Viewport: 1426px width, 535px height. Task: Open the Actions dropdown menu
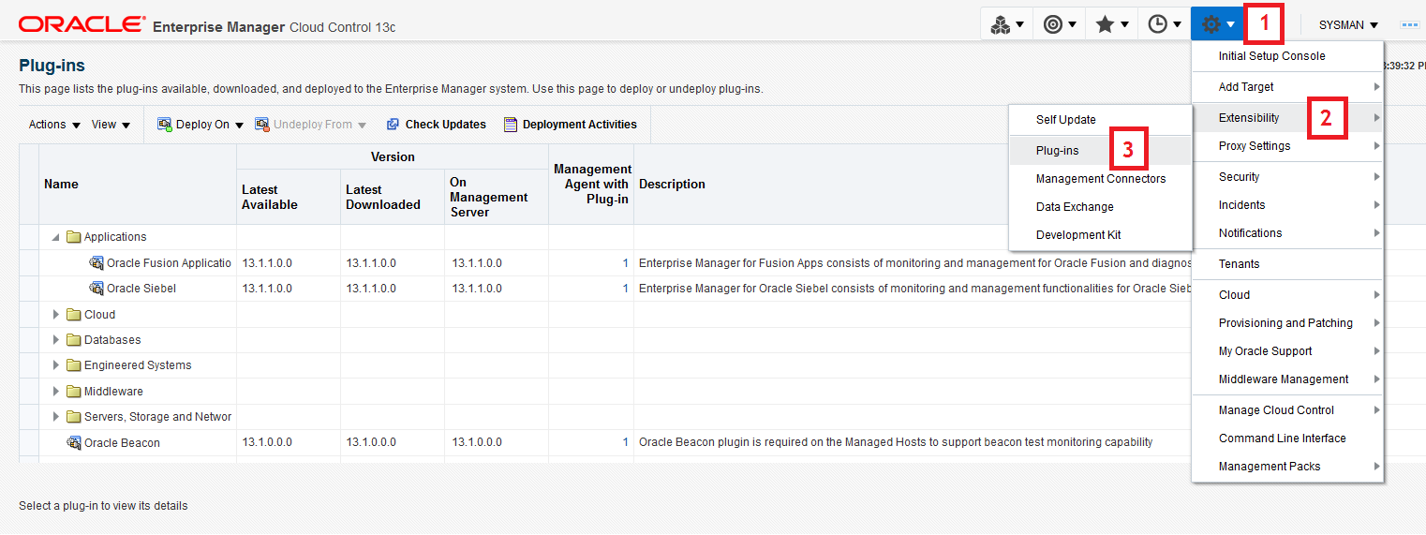pos(54,125)
